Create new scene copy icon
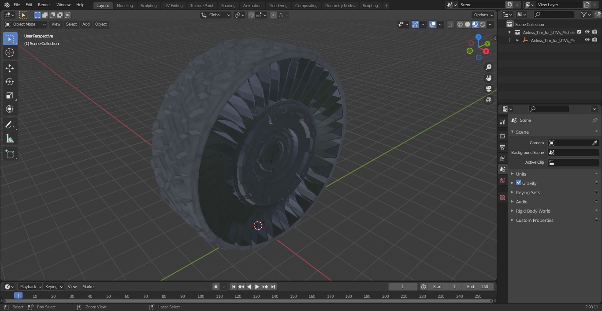The height and width of the screenshot is (311, 602). [x=509, y=5]
